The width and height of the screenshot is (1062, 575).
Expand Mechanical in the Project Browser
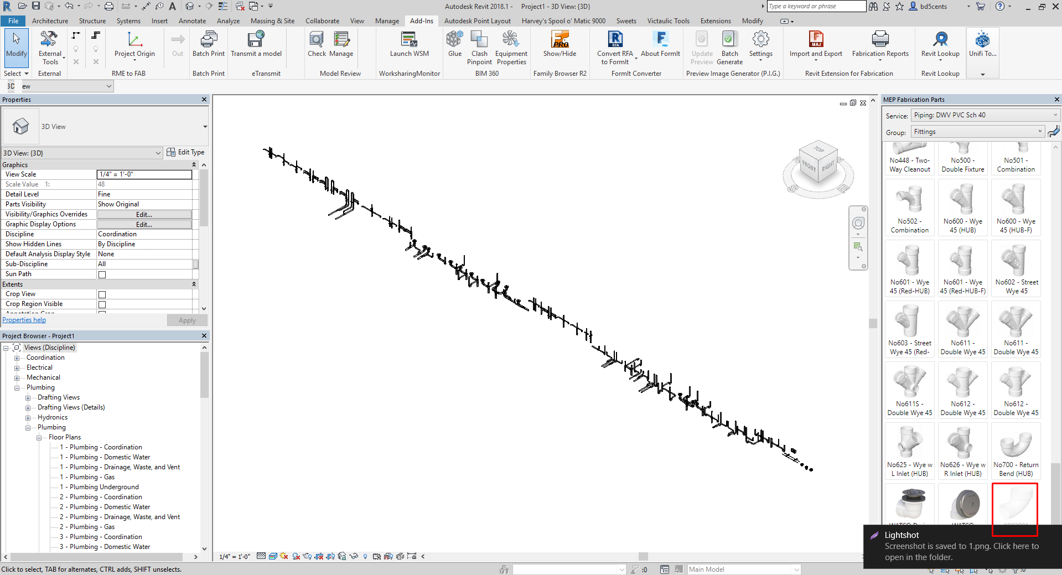click(x=18, y=377)
